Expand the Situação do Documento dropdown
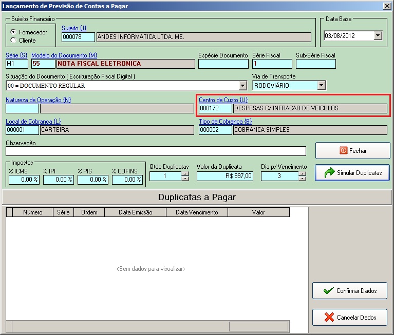Image resolution: width=394 pixels, height=335 pixels. tap(242, 86)
